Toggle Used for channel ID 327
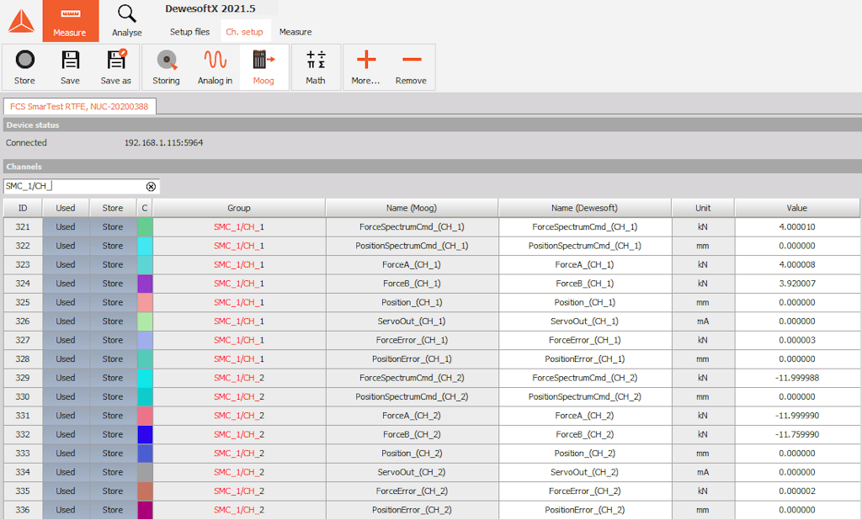 [x=66, y=340]
